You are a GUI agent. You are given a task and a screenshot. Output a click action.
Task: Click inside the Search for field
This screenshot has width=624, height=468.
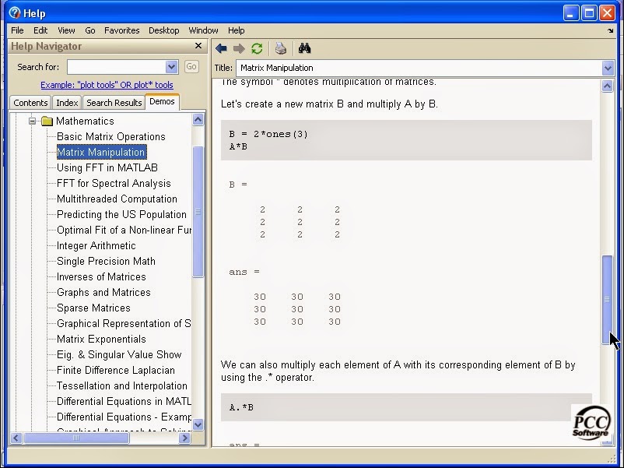[x=117, y=67]
